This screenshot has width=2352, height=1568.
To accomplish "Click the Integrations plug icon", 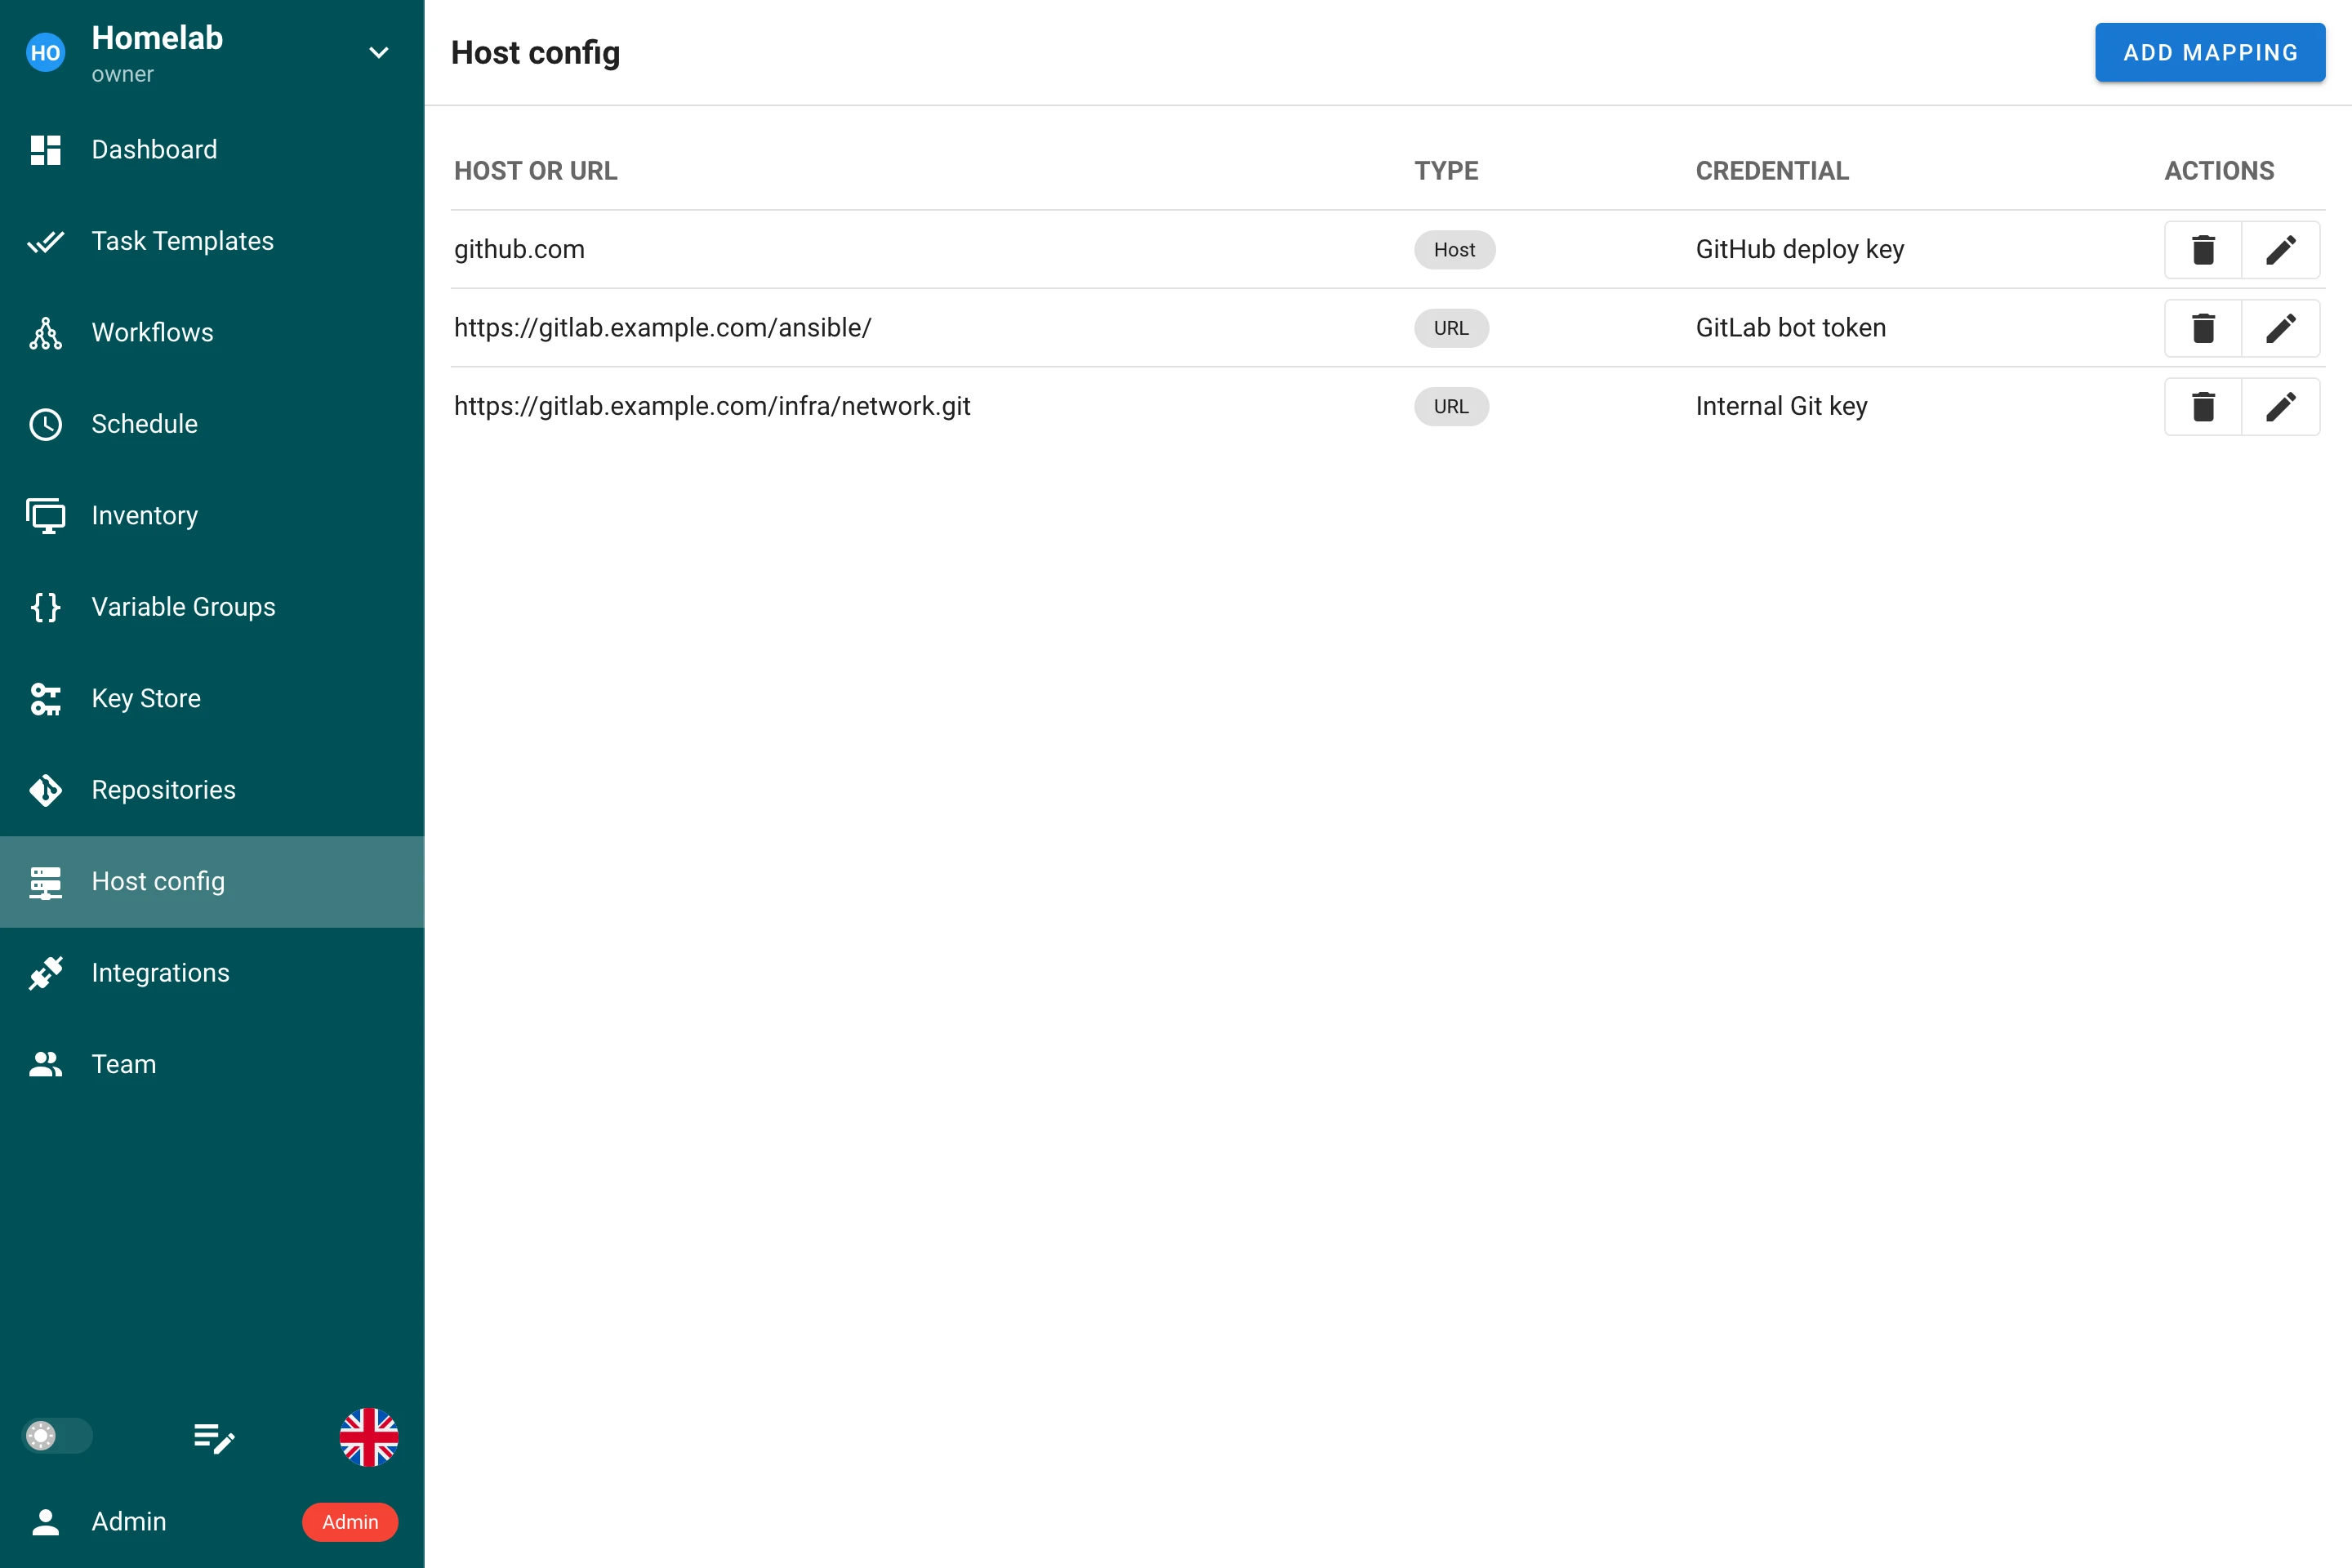I will click(x=46, y=973).
